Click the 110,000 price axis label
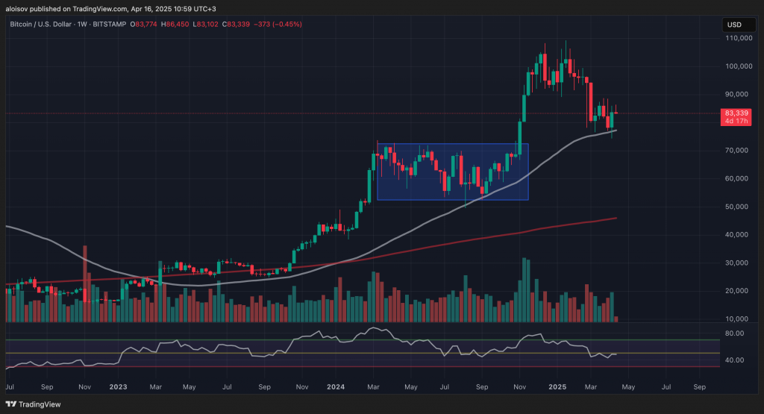 coord(739,38)
